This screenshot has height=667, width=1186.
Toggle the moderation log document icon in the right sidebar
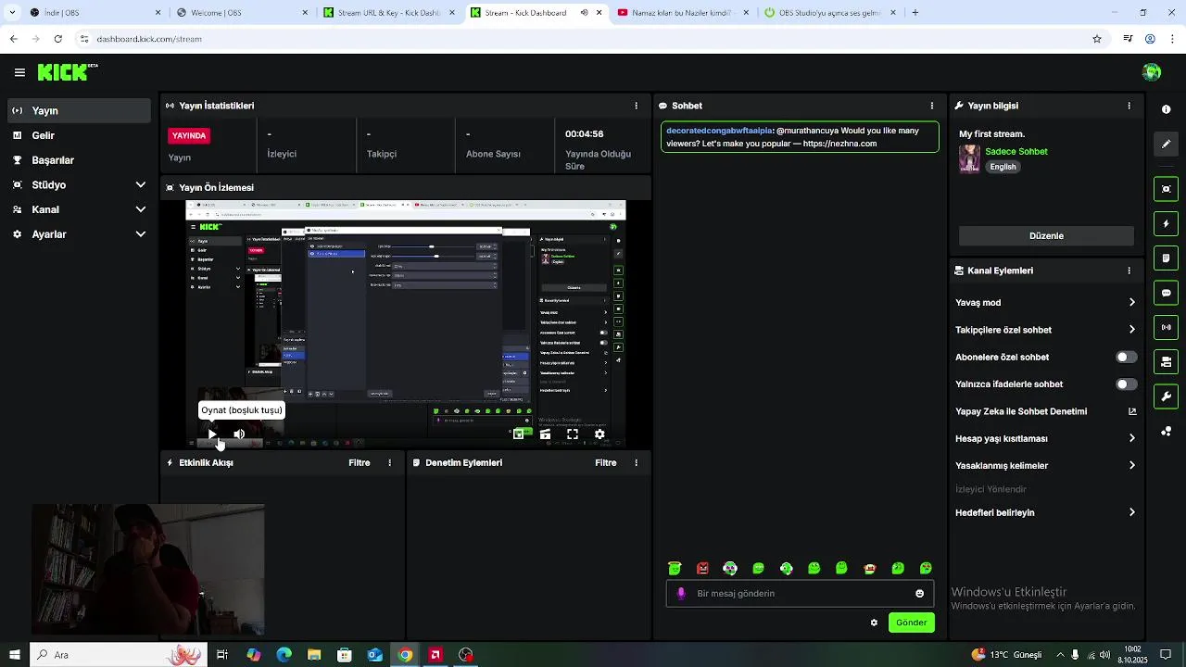pos(1166,258)
